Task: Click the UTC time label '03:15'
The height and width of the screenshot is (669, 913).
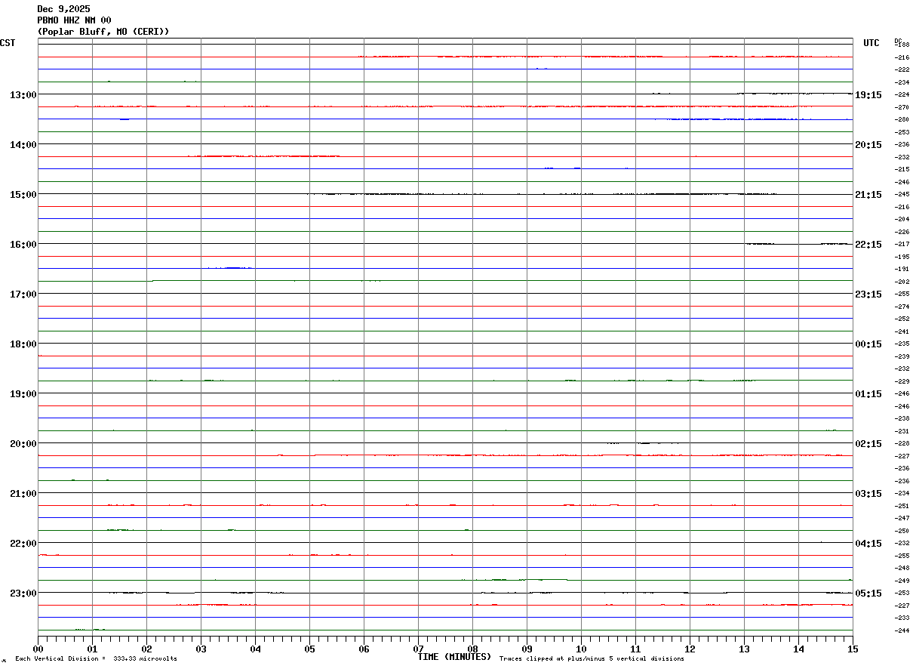Action: (x=868, y=494)
